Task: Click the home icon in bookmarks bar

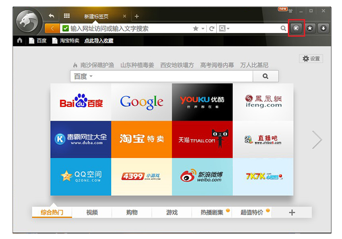Action: pos(20,41)
